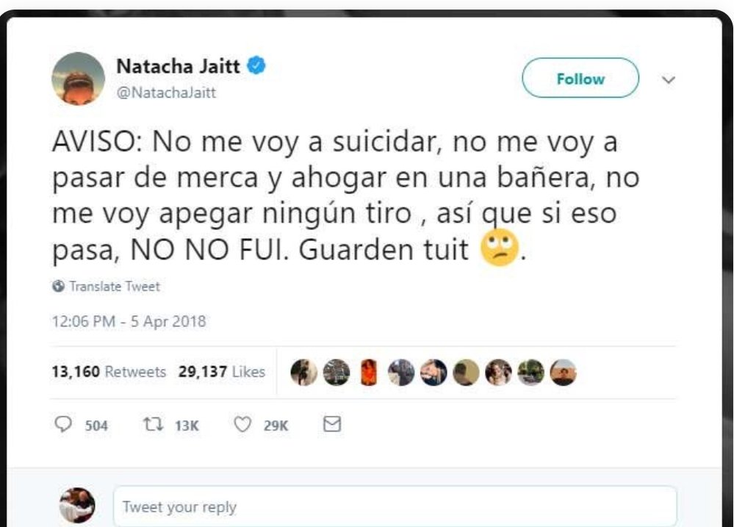Image resolution: width=734 pixels, height=527 pixels.
Task: Send tweet via envelope message icon
Action: tap(332, 424)
